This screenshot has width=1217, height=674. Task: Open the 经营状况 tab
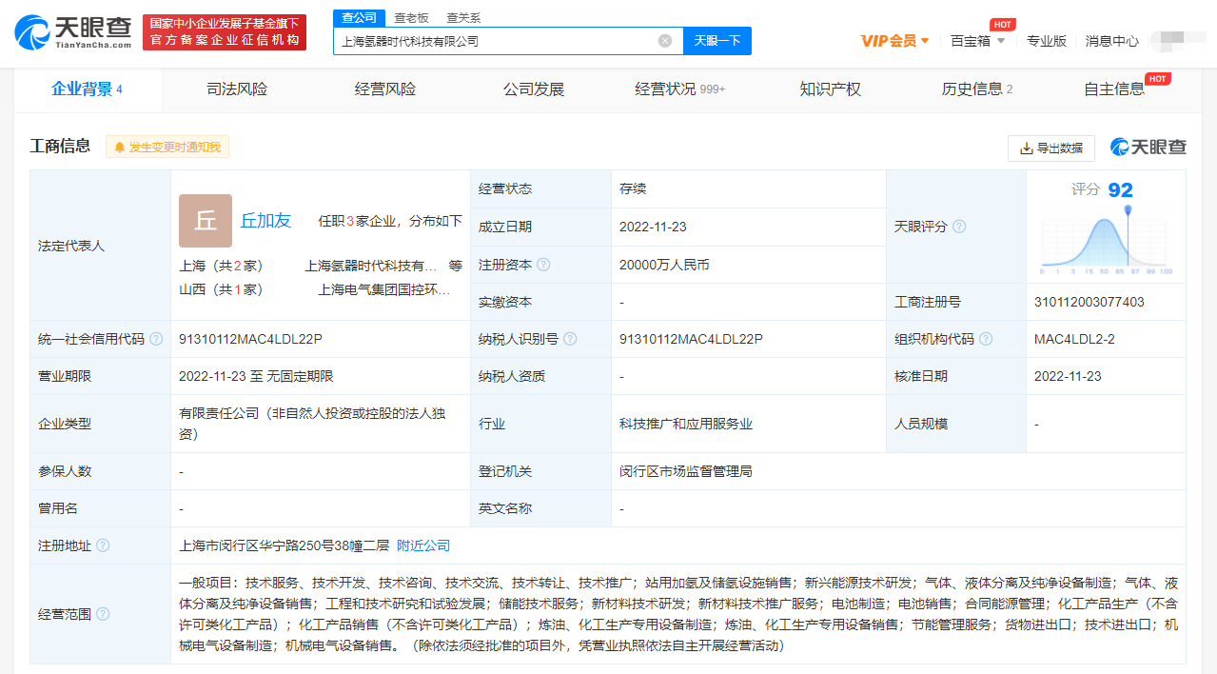pos(679,89)
